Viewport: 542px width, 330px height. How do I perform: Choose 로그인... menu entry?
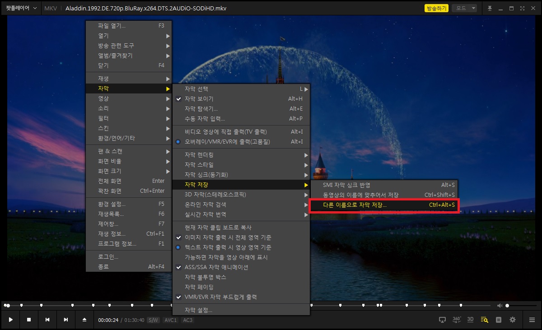coord(129,257)
